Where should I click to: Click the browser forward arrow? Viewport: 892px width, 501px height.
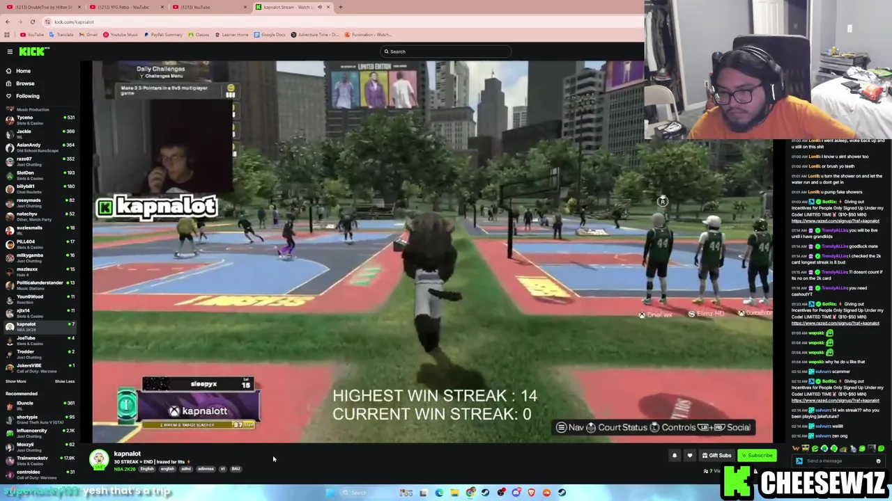[x=20, y=22]
